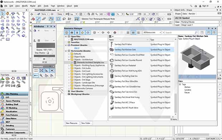Select the Zoom tool in Basic palette
222x140 pixels.
[x=18, y=14]
